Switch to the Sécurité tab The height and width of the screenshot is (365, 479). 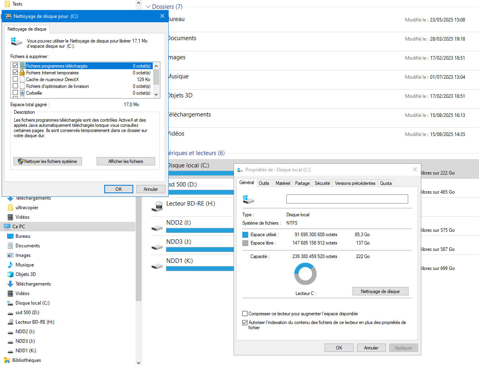322,183
